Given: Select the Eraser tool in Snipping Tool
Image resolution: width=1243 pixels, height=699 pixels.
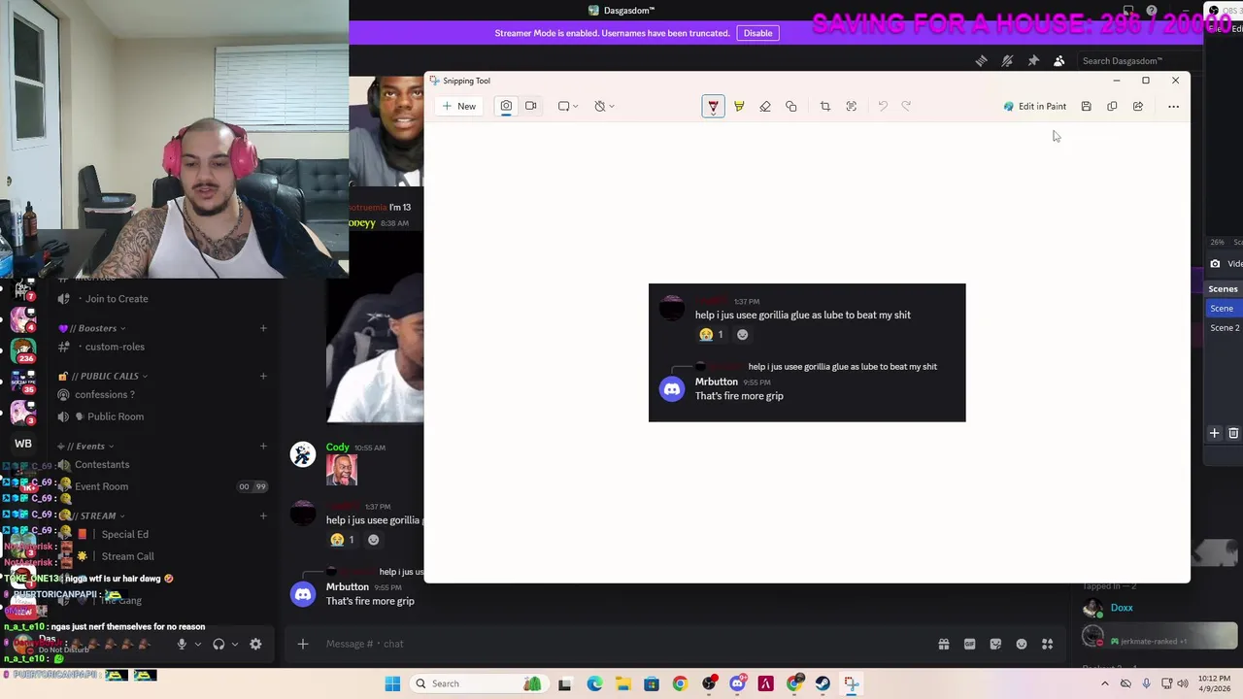Looking at the screenshot, I should click(x=765, y=106).
